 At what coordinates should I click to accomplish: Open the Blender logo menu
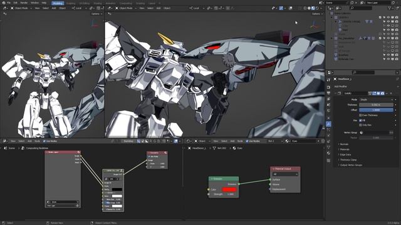(4, 2)
